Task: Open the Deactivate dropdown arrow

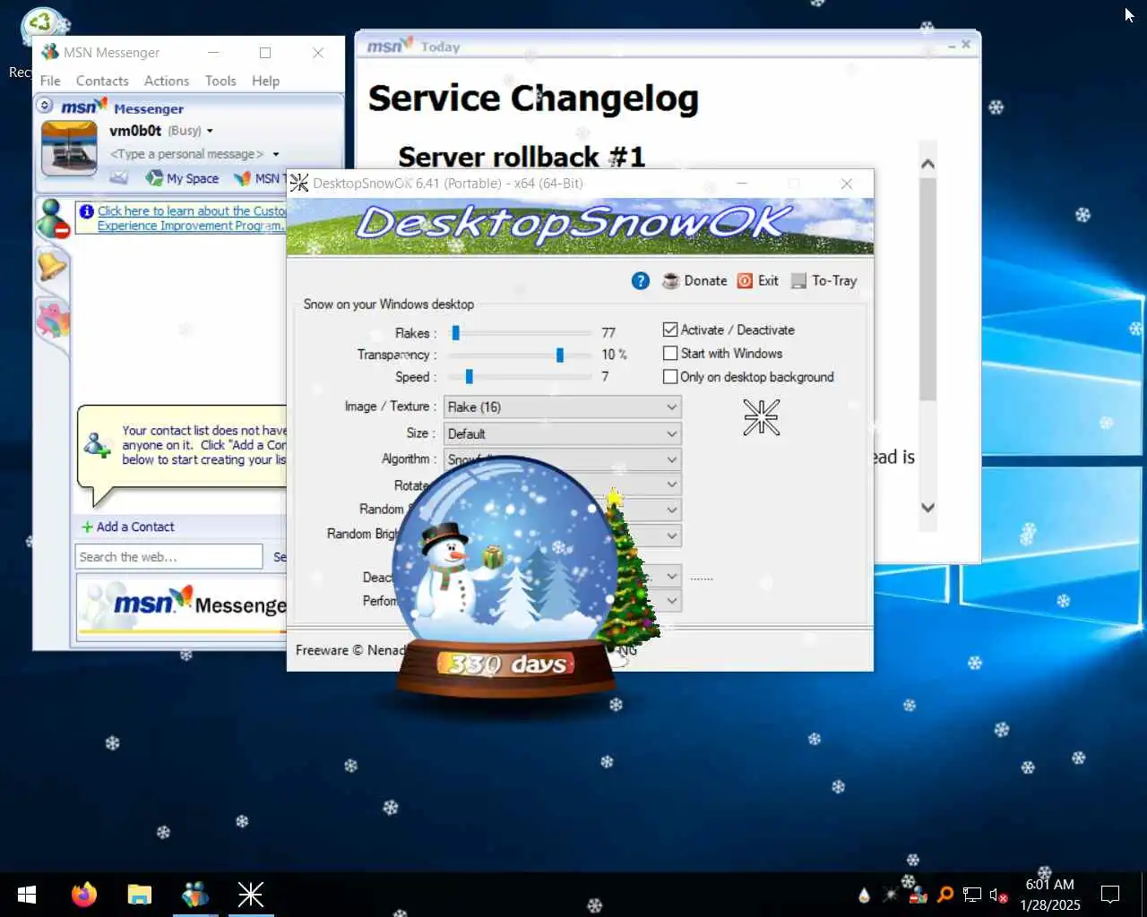Action: [671, 577]
